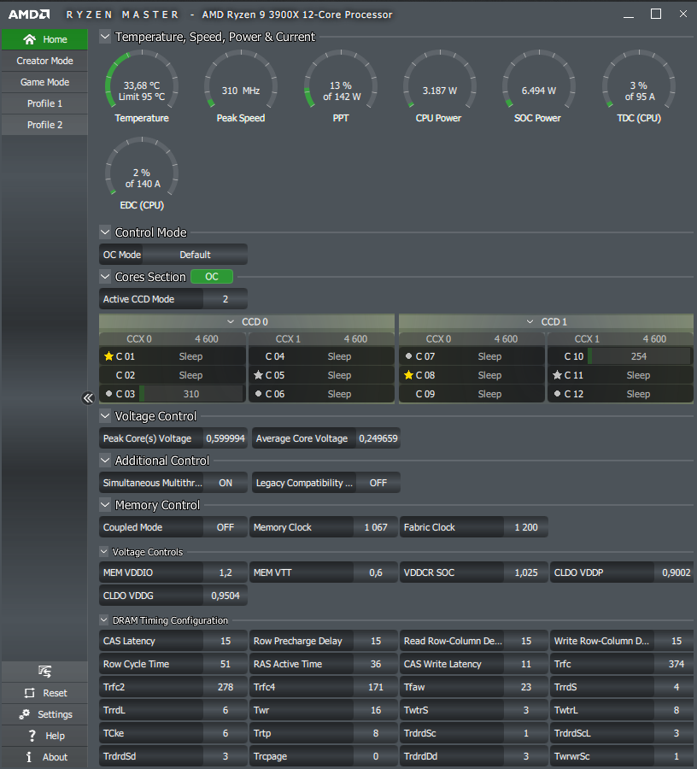Collapse the Voltage Control section
The width and height of the screenshot is (697, 769).
(105, 416)
